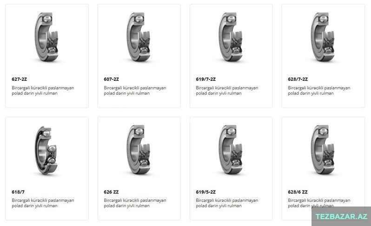Click the 627-2Z product title
Image resolution: width=371 pixels, height=226 pixels.
[x=20, y=79]
